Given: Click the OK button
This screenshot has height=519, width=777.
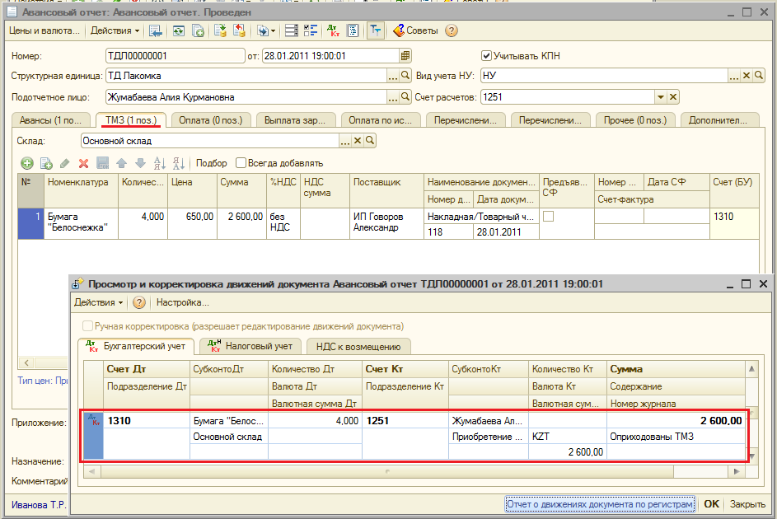Looking at the screenshot, I should pos(711,503).
